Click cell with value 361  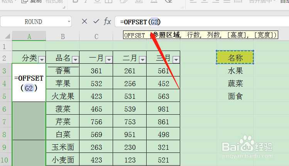coord(96,70)
